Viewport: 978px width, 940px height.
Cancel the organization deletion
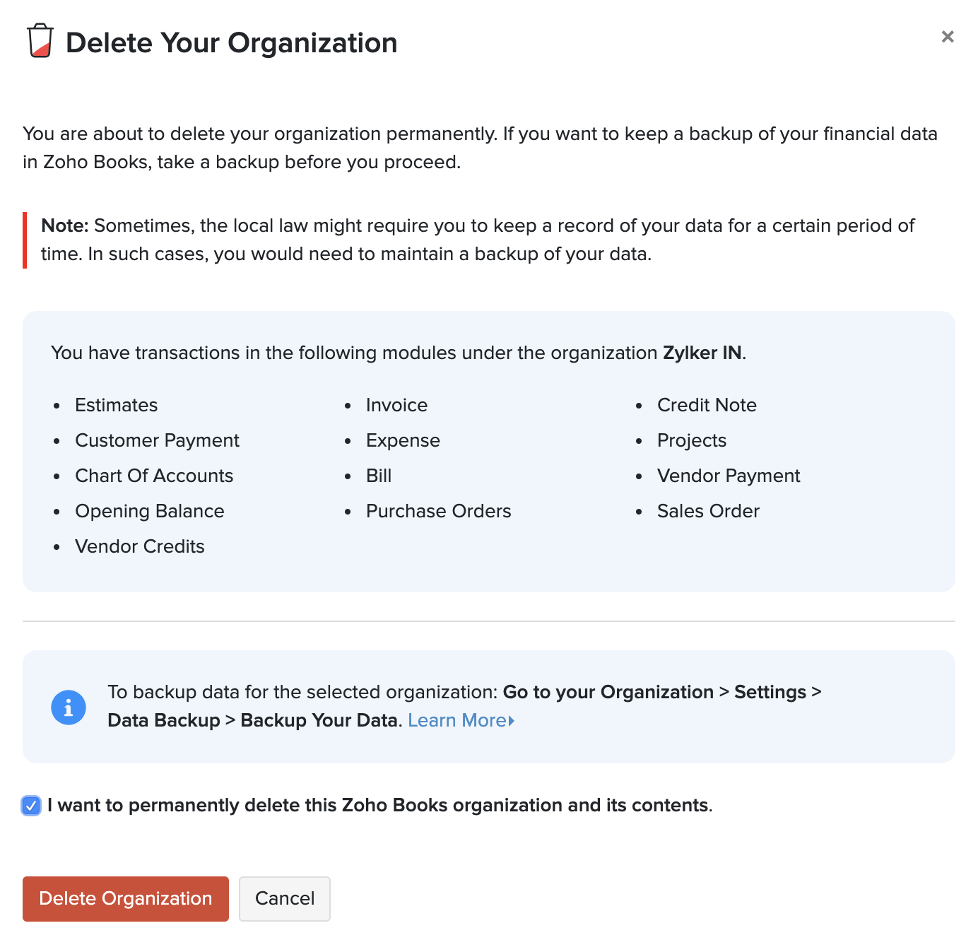[285, 898]
